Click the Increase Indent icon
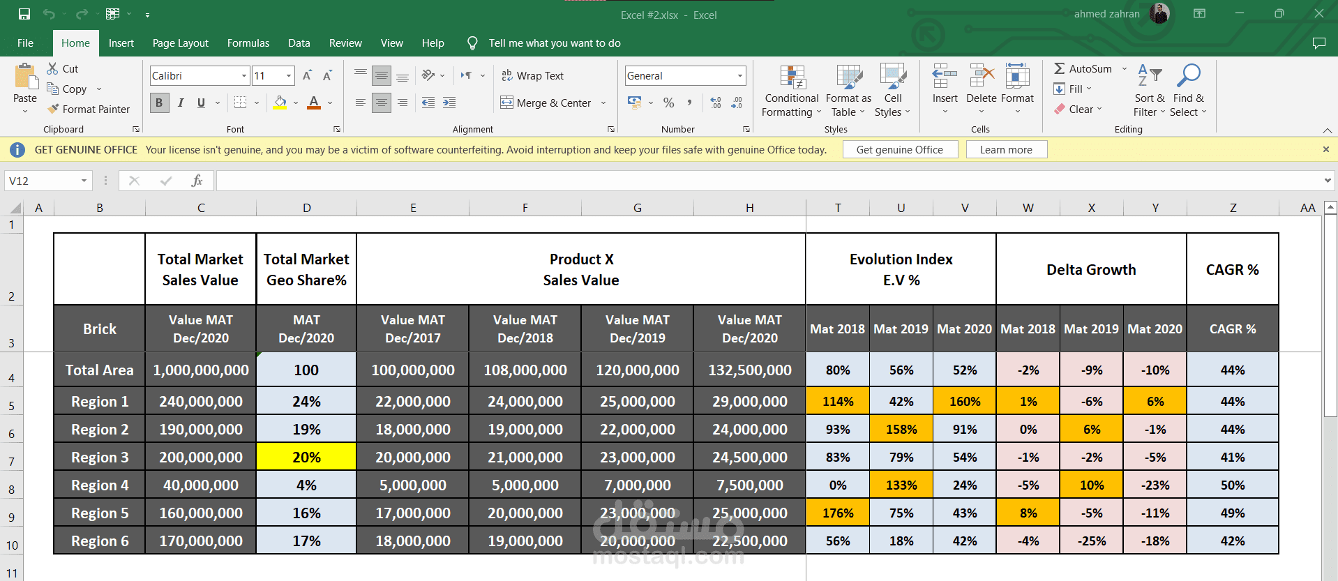 pyautogui.click(x=449, y=103)
